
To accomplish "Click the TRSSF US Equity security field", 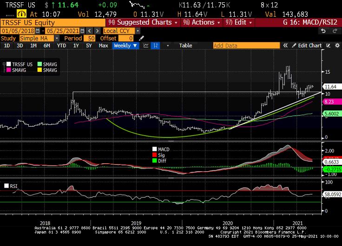I will [x=53, y=23].
